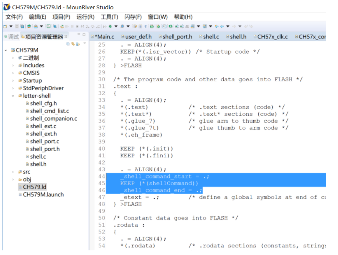Switch to the 调试 view tab
Viewport: 338px width, 255px height.
[13, 37]
